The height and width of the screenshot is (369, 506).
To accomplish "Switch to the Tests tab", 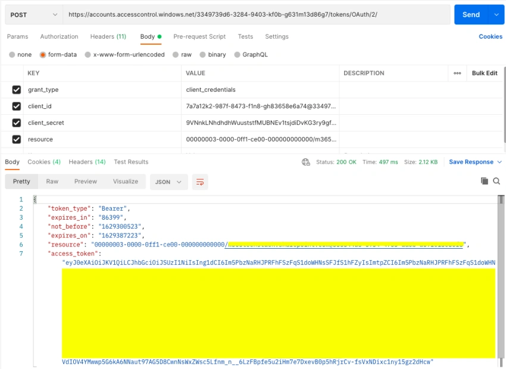I will point(246,36).
